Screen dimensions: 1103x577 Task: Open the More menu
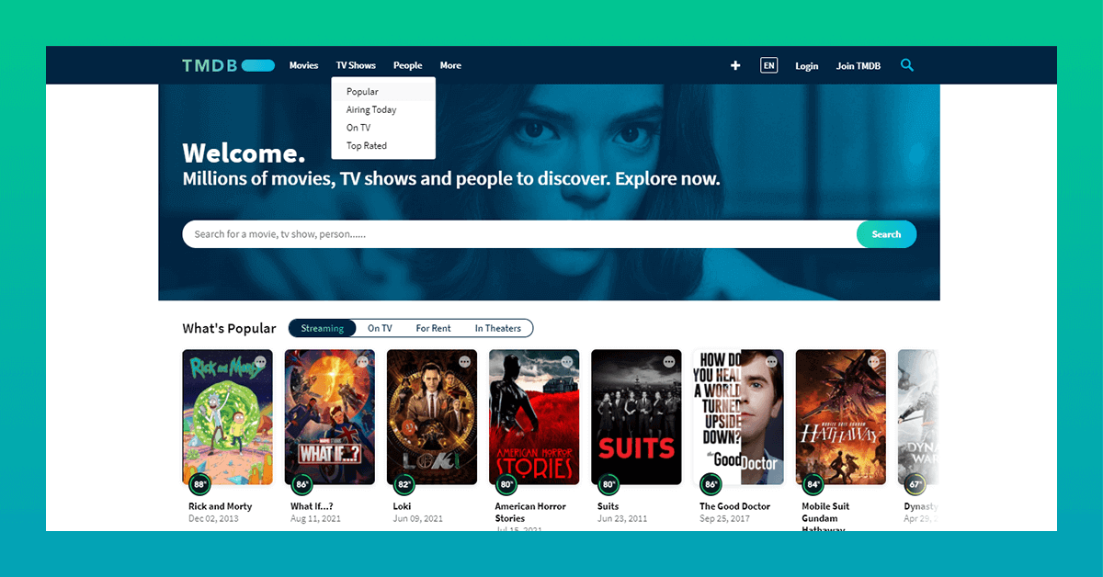(450, 65)
